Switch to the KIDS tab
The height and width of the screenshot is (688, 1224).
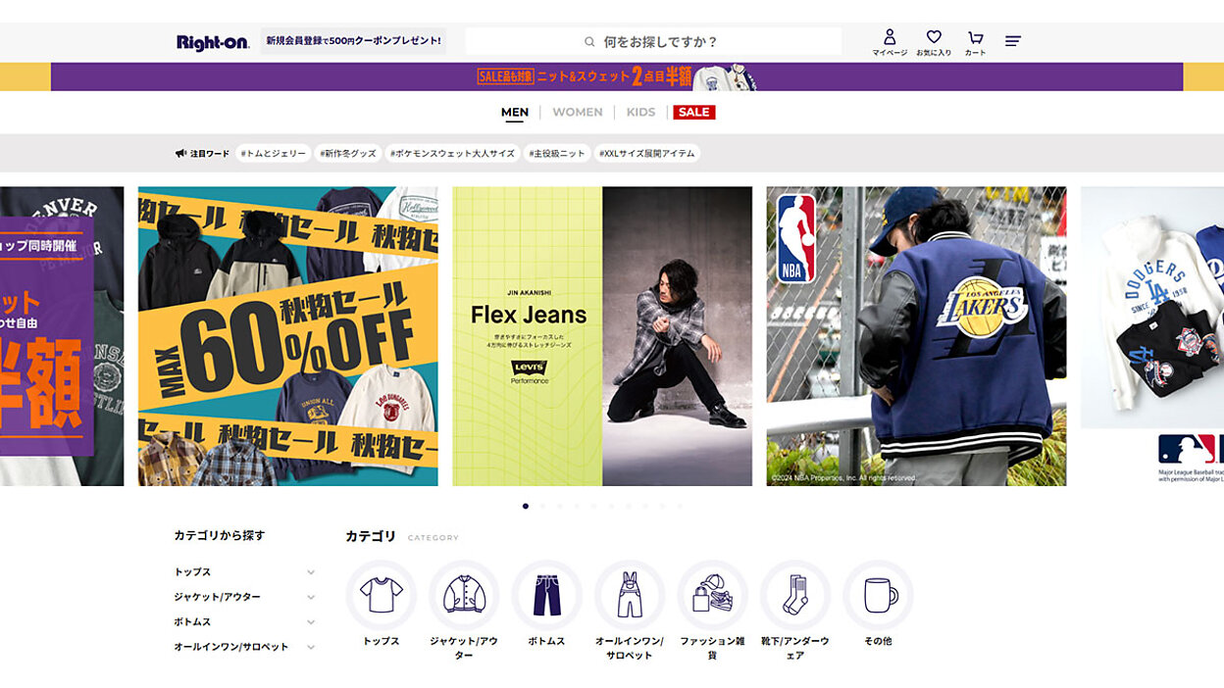click(x=640, y=112)
